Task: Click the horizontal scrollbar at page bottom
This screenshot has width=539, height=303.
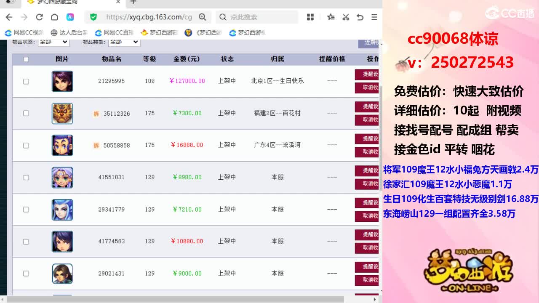Action: 175,299
